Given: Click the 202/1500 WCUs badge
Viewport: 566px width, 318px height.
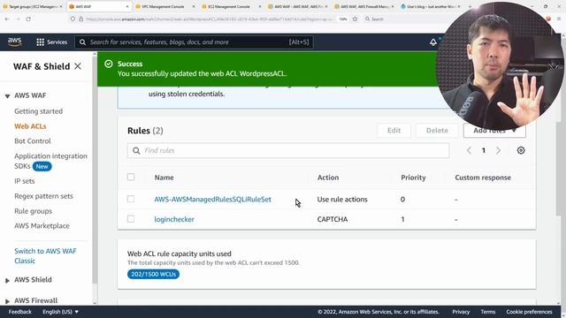Looking at the screenshot, I should click(153, 274).
